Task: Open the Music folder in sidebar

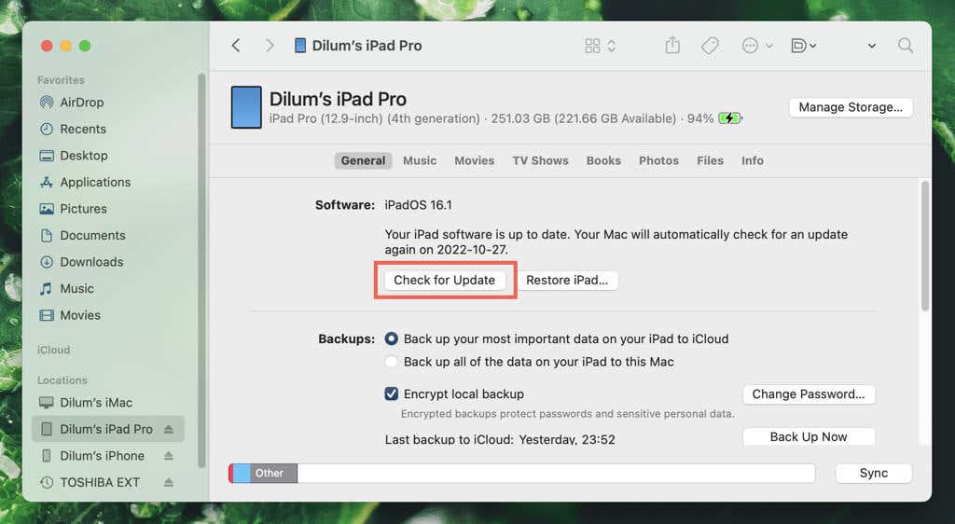Action: point(66,288)
